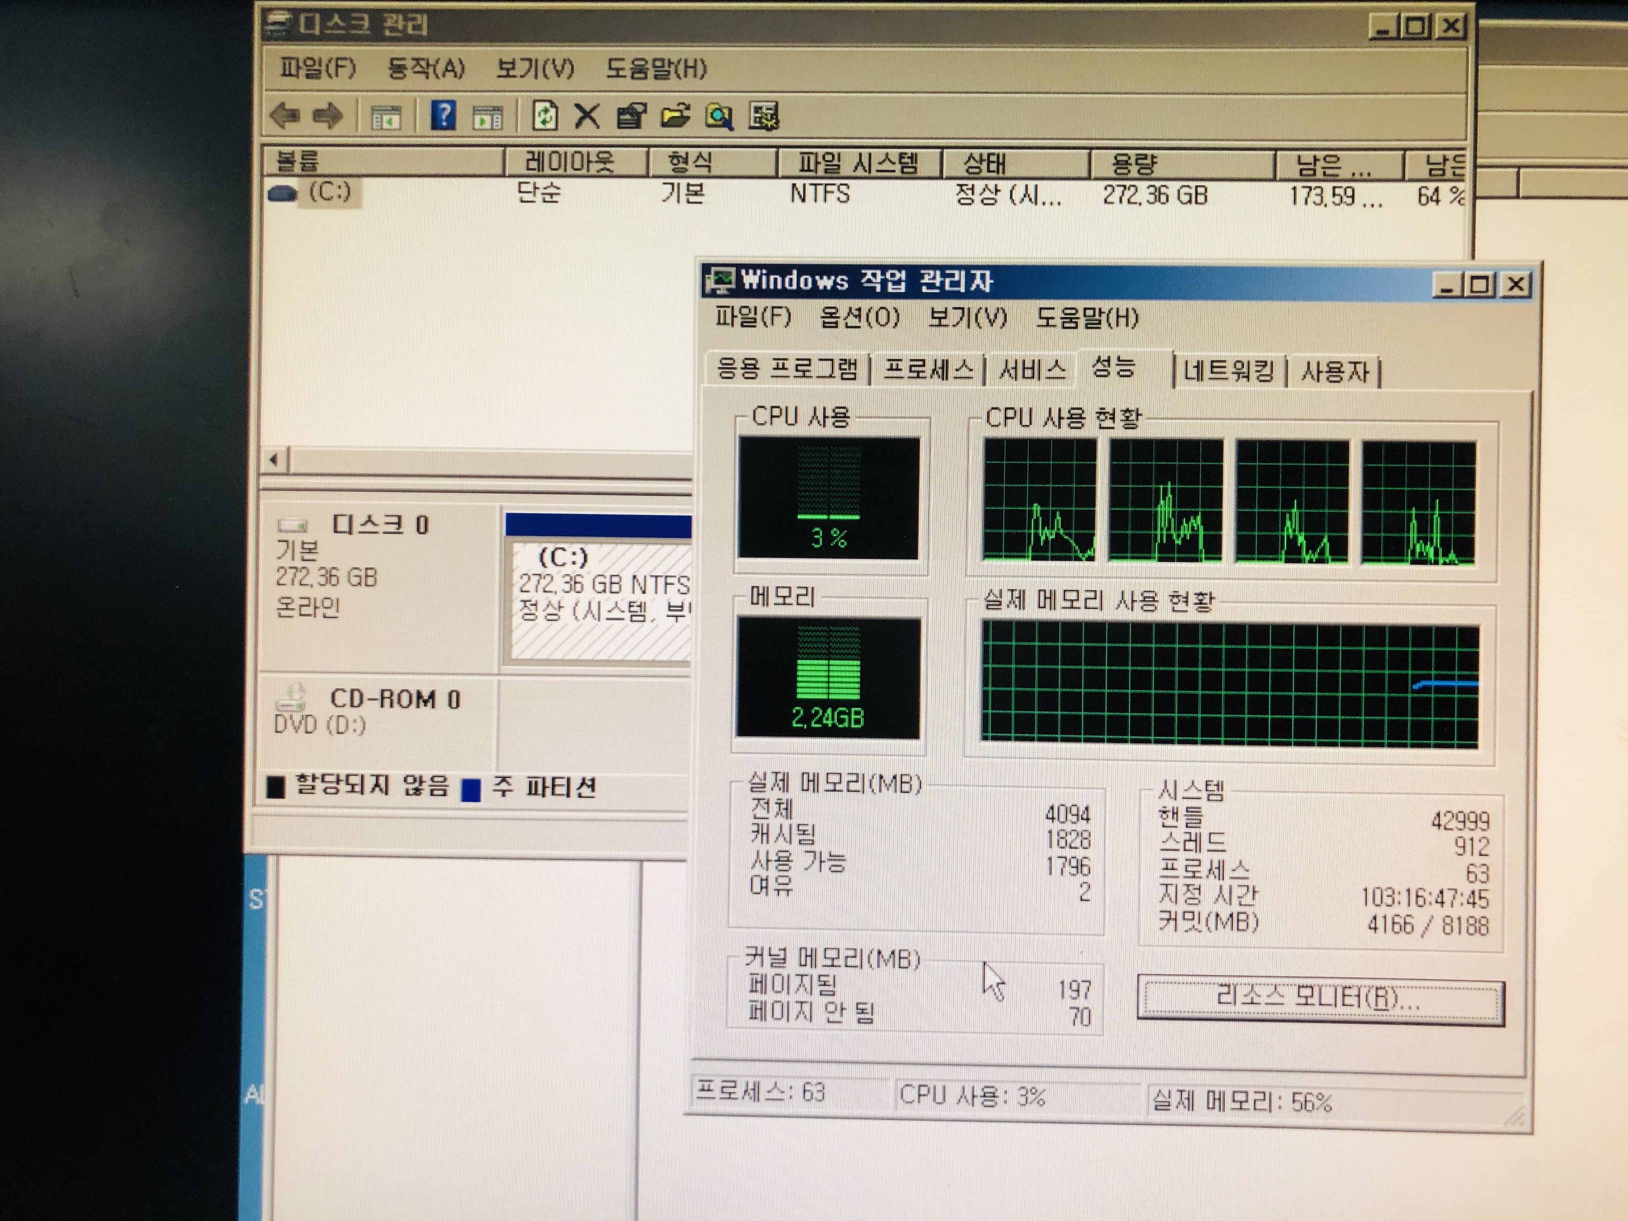Click the blue Help question mark icon
1628x1221 pixels.
pos(443,115)
